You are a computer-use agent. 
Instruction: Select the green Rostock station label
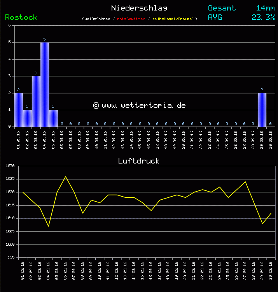click(21, 18)
